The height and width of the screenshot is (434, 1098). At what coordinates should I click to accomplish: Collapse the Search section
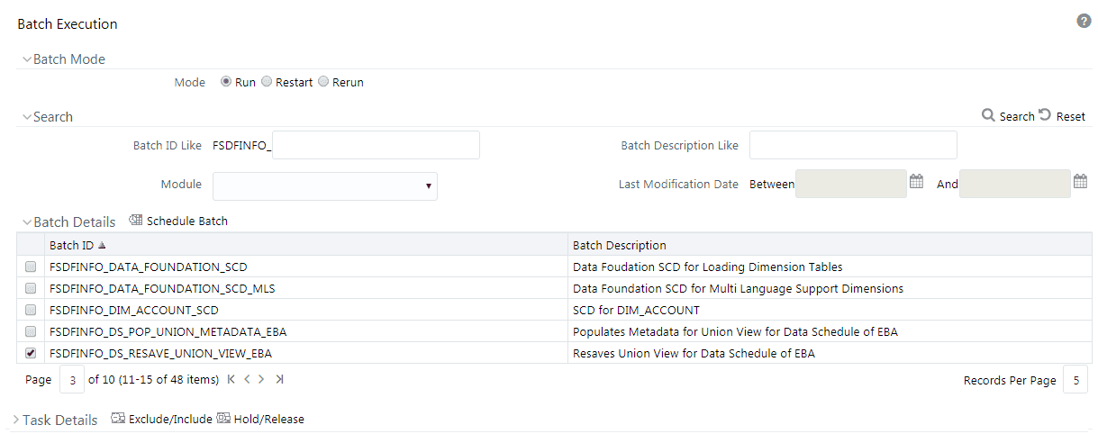pos(27,117)
